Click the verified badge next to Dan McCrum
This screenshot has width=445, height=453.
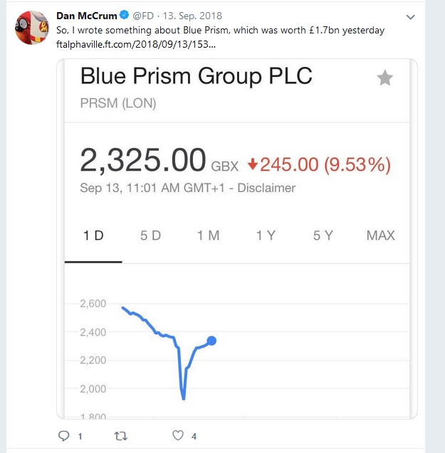pos(123,15)
